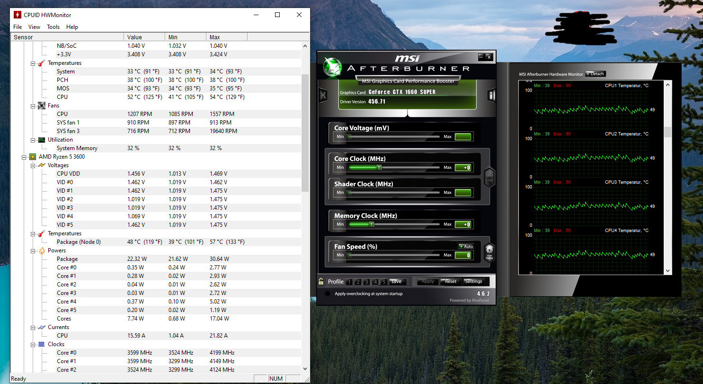
Task: Select profile slot 3 in Afterburner
Action: [367, 282]
